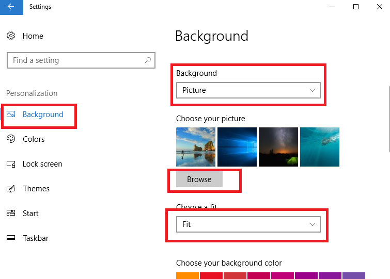Click the back arrow in the title bar

click(11, 7)
